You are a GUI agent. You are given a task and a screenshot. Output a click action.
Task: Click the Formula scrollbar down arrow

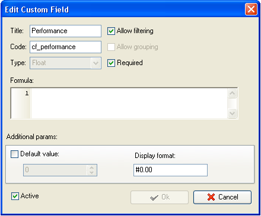pyautogui.click(x=232, y=113)
